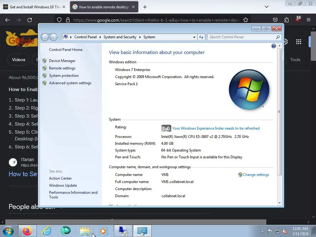Click the Control Panel search field
This screenshot has height=237, width=316.
click(242, 37)
